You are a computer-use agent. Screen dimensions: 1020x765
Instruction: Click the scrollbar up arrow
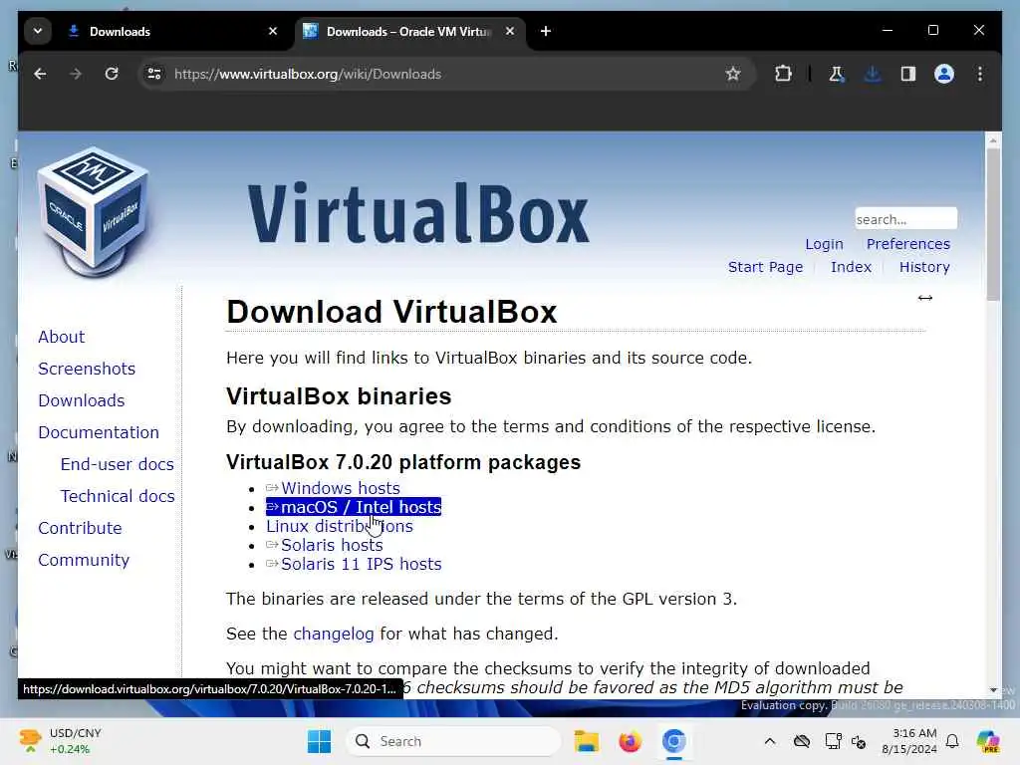993,140
